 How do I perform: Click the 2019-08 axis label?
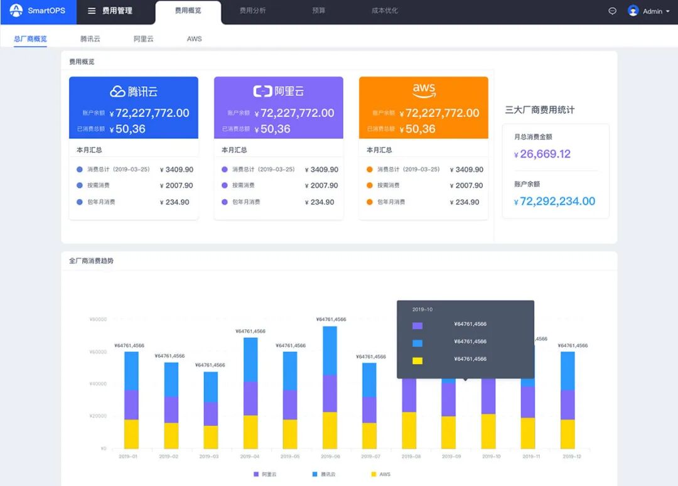(x=411, y=456)
